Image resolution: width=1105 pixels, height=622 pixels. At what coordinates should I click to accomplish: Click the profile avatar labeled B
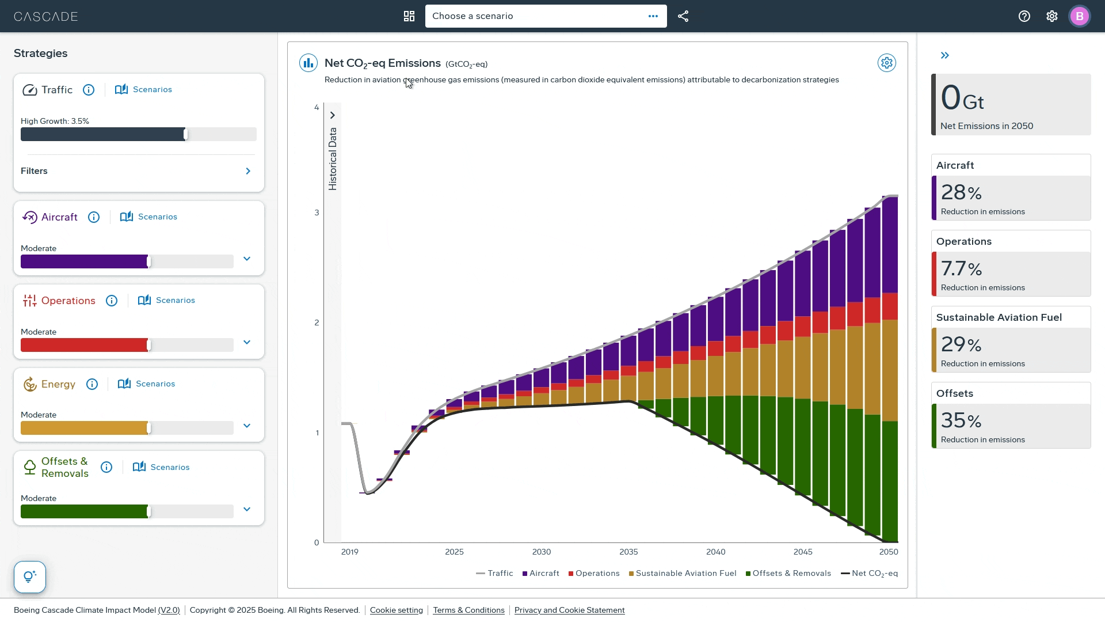1080,16
